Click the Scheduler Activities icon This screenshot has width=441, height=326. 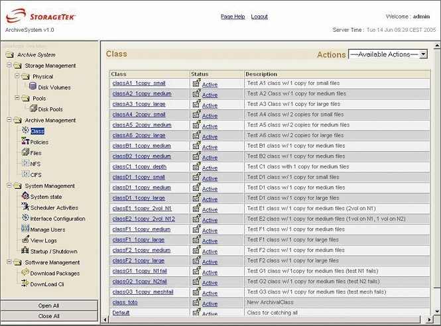click(x=25, y=207)
